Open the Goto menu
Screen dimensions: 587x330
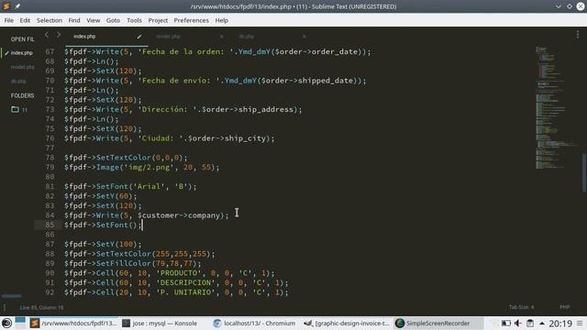coord(113,20)
